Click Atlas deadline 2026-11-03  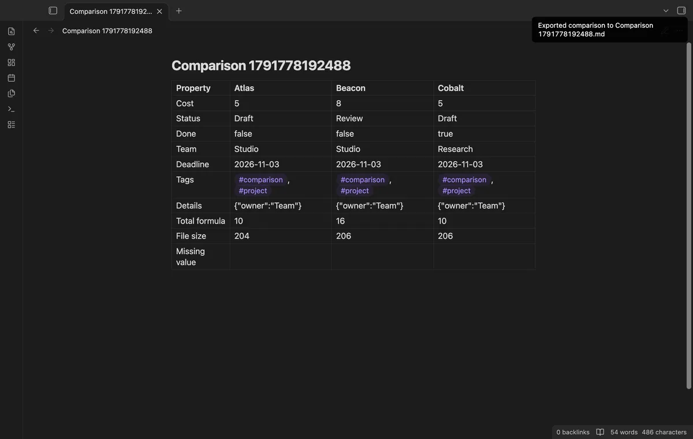click(257, 164)
